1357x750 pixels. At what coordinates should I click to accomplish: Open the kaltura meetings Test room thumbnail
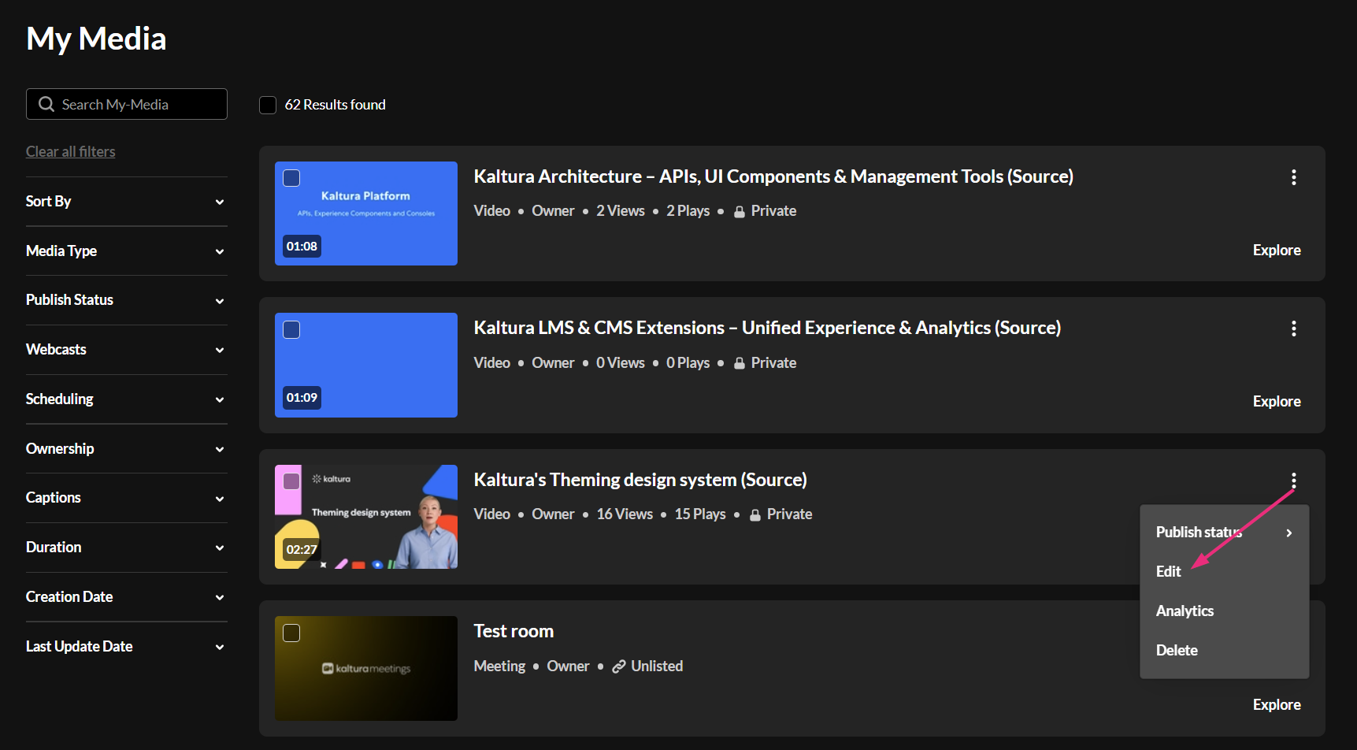point(366,668)
